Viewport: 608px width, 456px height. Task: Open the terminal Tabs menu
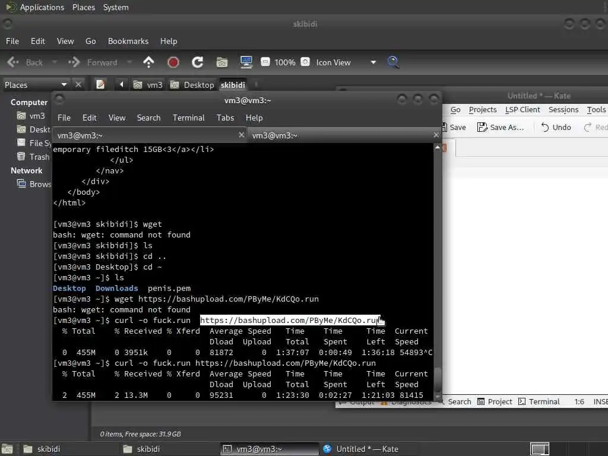[225, 118]
